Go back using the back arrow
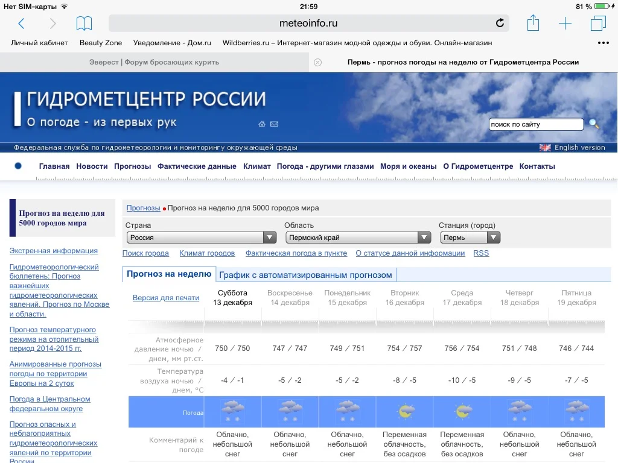This screenshot has width=618, height=463. pos(21,23)
